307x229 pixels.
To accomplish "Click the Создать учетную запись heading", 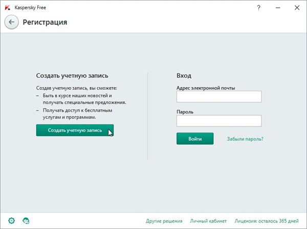I will pos(72,76).
